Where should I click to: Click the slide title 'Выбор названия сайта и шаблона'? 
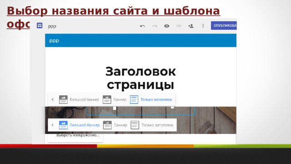[x=113, y=11]
